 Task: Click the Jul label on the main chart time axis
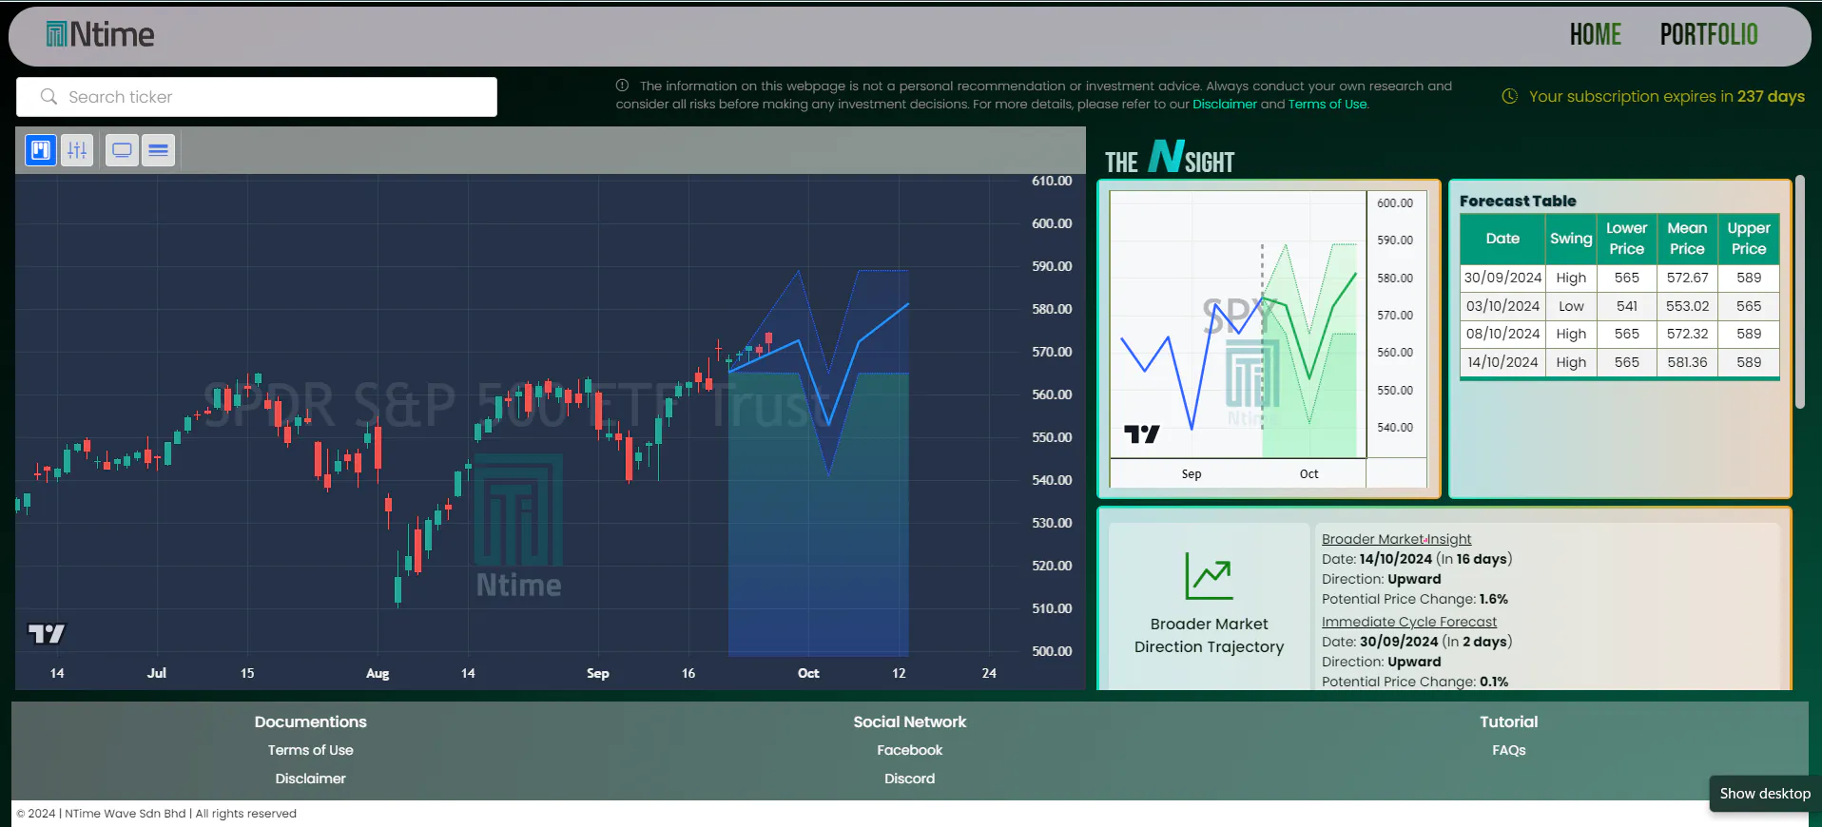tap(157, 673)
